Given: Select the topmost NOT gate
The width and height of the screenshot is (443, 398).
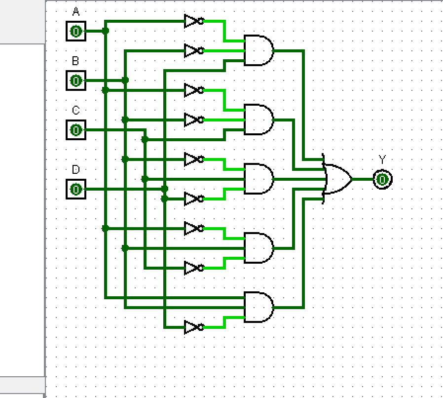Looking at the screenshot, I should click(x=192, y=21).
